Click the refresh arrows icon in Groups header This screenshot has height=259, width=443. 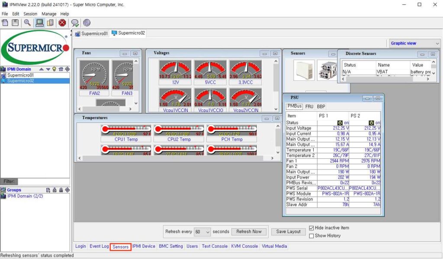(x=67, y=190)
